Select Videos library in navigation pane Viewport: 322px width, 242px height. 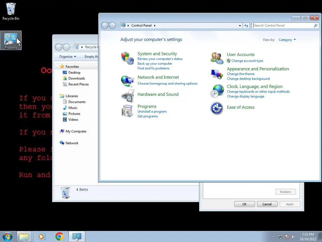(x=73, y=120)
